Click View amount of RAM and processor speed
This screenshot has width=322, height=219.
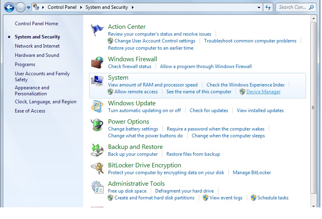click(x=153, y=85)
